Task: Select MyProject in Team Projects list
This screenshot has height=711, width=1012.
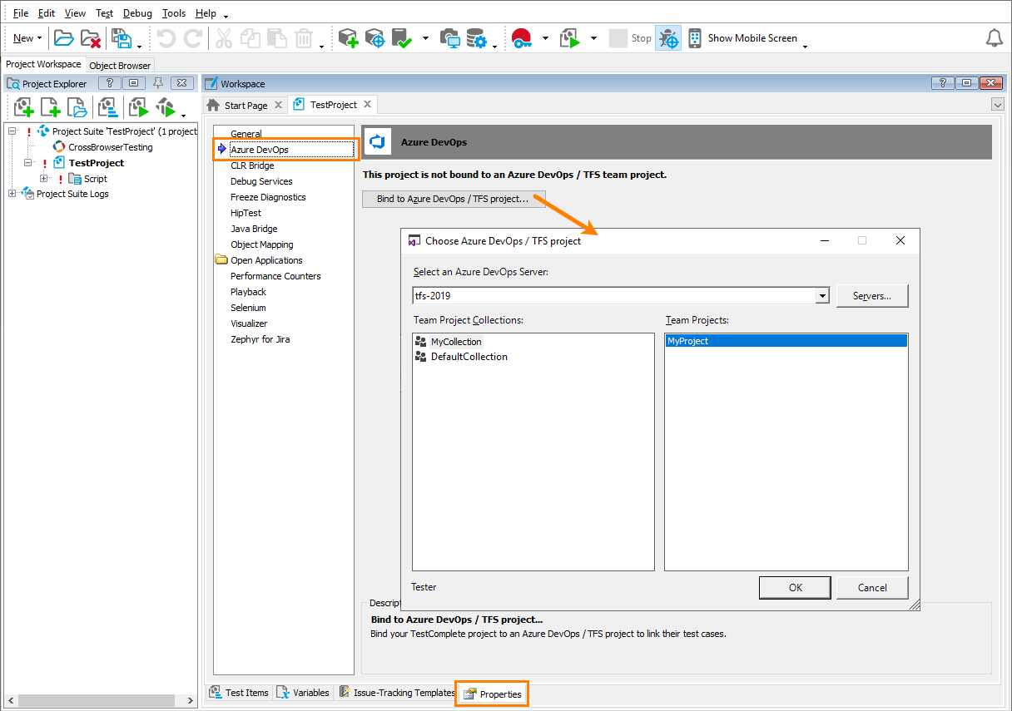Action: 786,341
